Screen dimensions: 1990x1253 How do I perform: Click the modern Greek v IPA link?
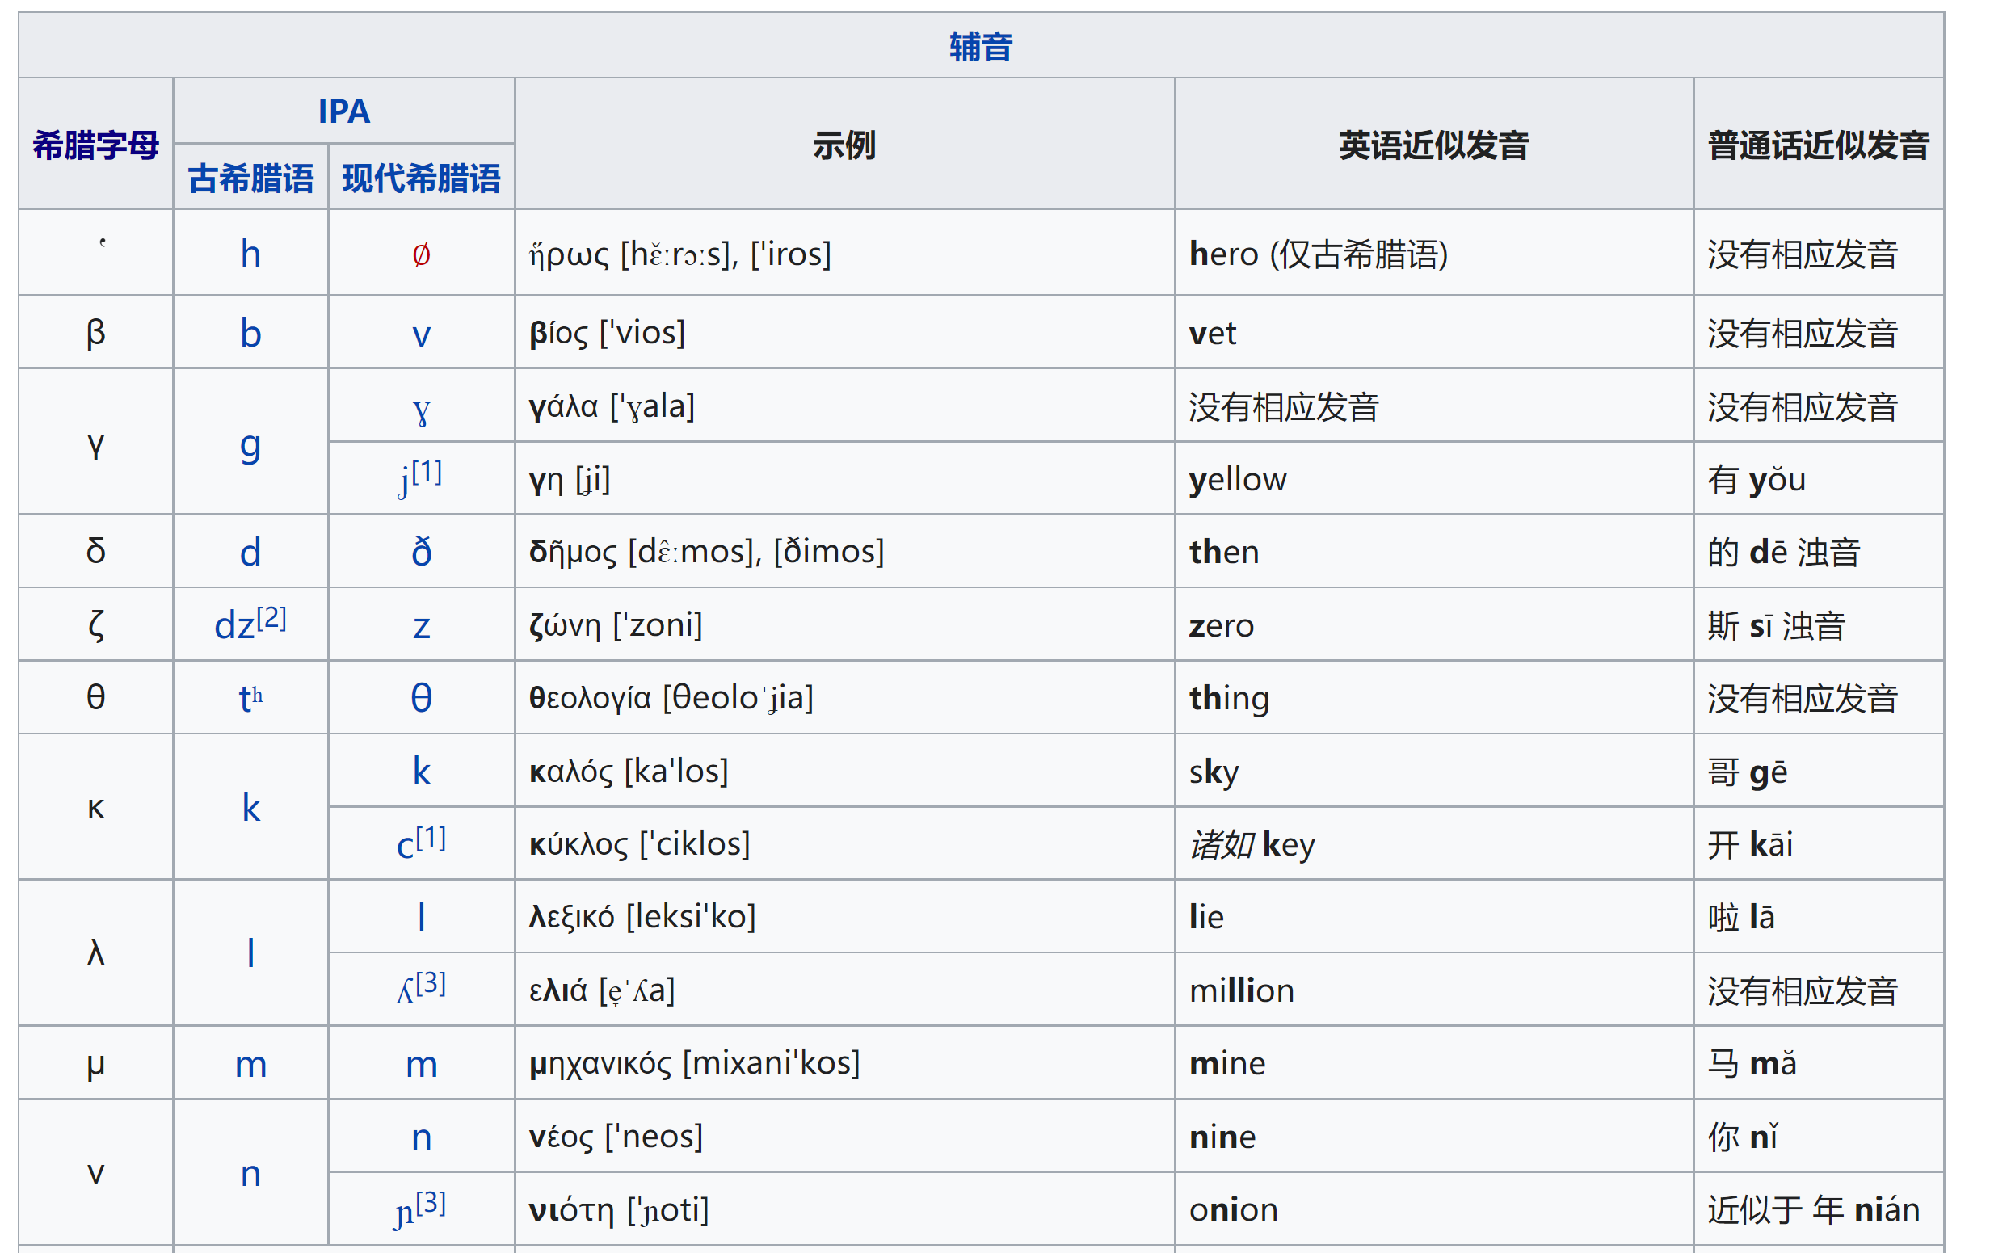click(422, 334)
